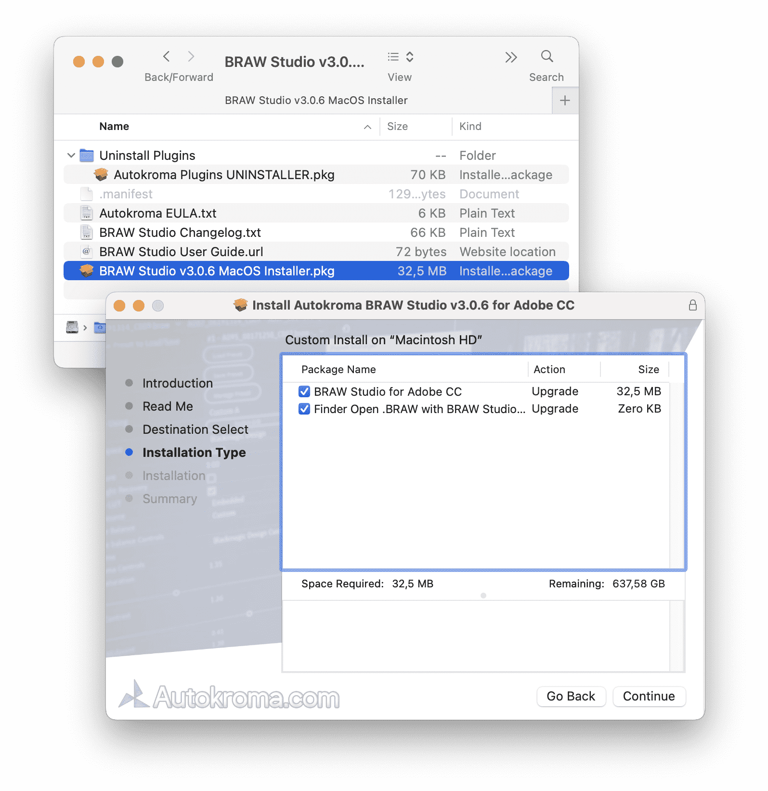Image resolution: width=768 pixels, height=791 pixels.
Task: Click the Space Required 32,5 MB value
Action: tap(413, 584)
